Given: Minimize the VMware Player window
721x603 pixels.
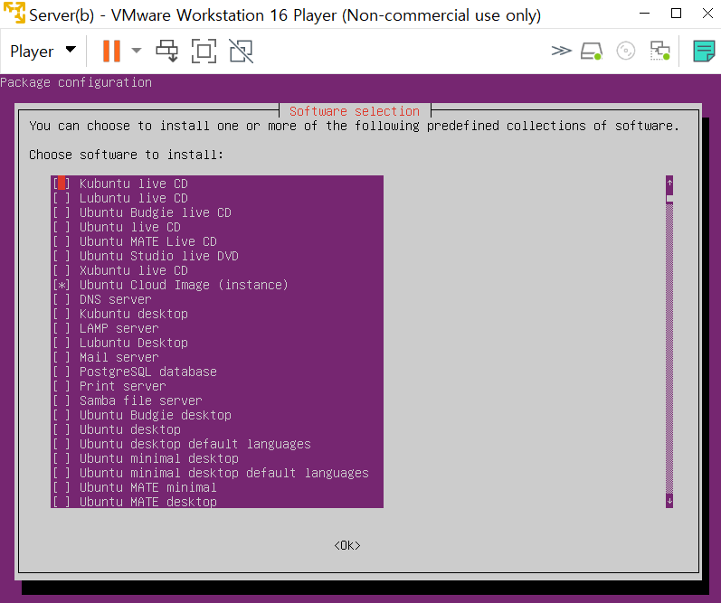Looking at the screenshot, I should coord(645,14).
